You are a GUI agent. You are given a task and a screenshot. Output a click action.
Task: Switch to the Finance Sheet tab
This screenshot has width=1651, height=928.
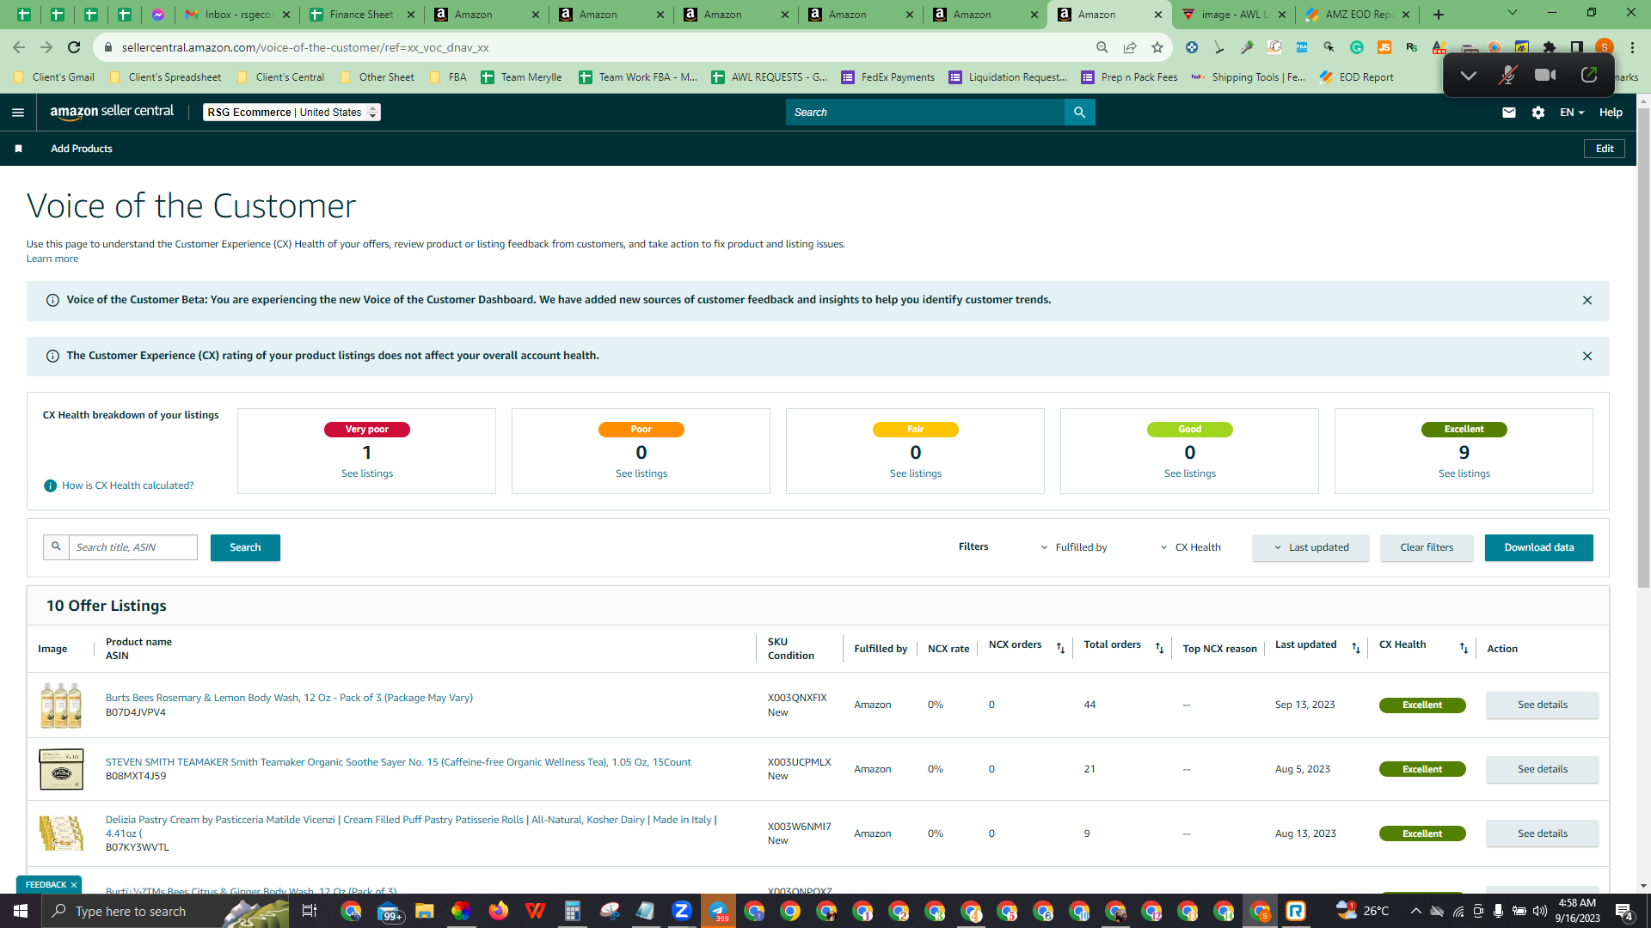361,15
